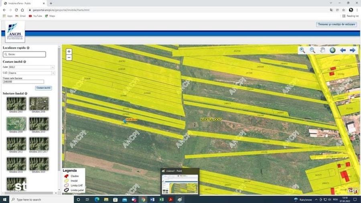Click the translate page icon in address bar

[331, 10]
